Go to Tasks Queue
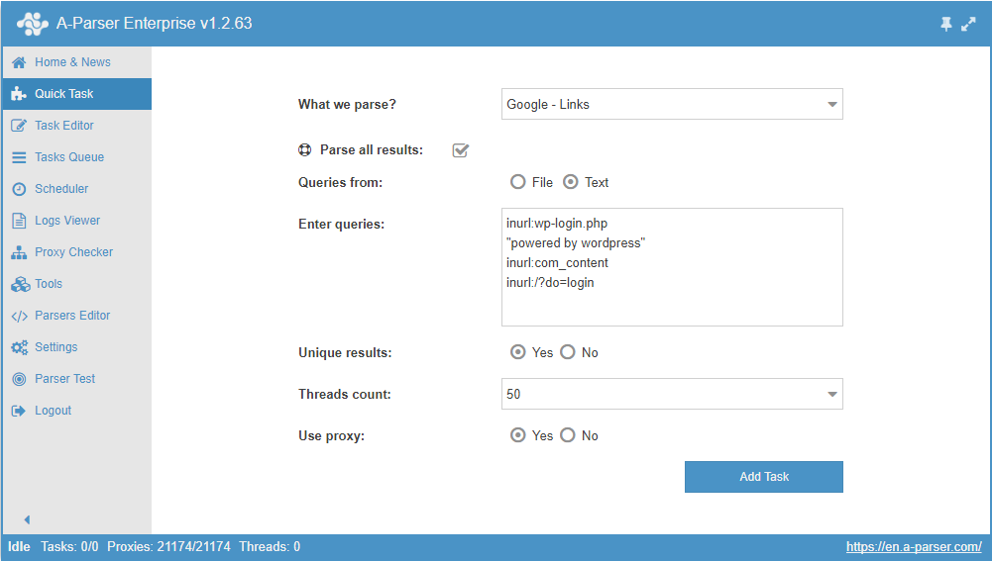This screenshot has height=561, width=992. (x=76, y=157)
